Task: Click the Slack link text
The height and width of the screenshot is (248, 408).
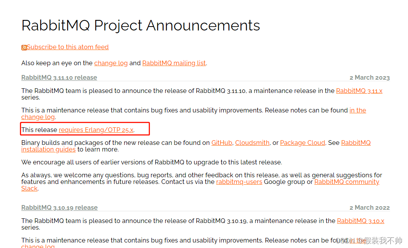Action: pyautogui.click(x=29, y=188)
